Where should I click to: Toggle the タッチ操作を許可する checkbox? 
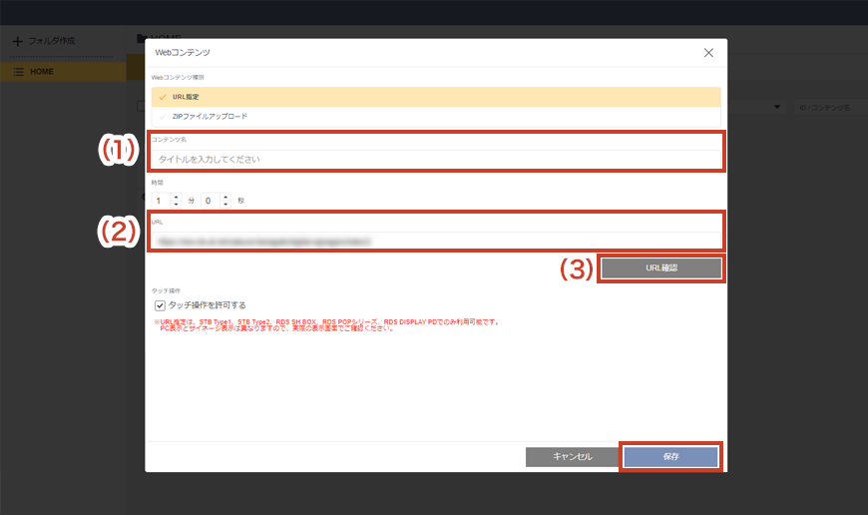[x=160, y=305]
